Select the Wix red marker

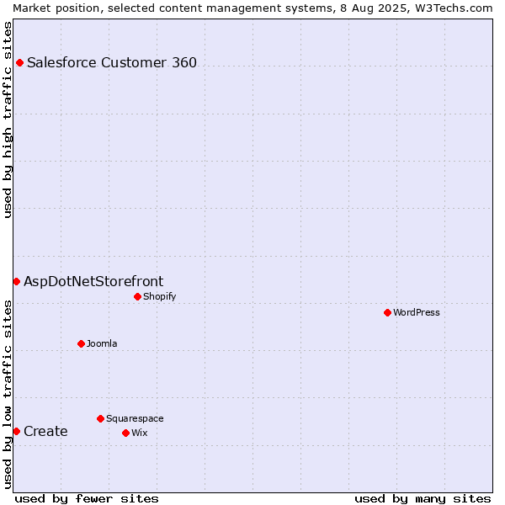click(126, 433)
